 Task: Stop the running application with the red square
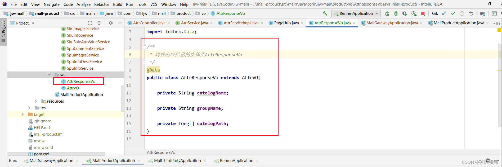tap(423, 13)
